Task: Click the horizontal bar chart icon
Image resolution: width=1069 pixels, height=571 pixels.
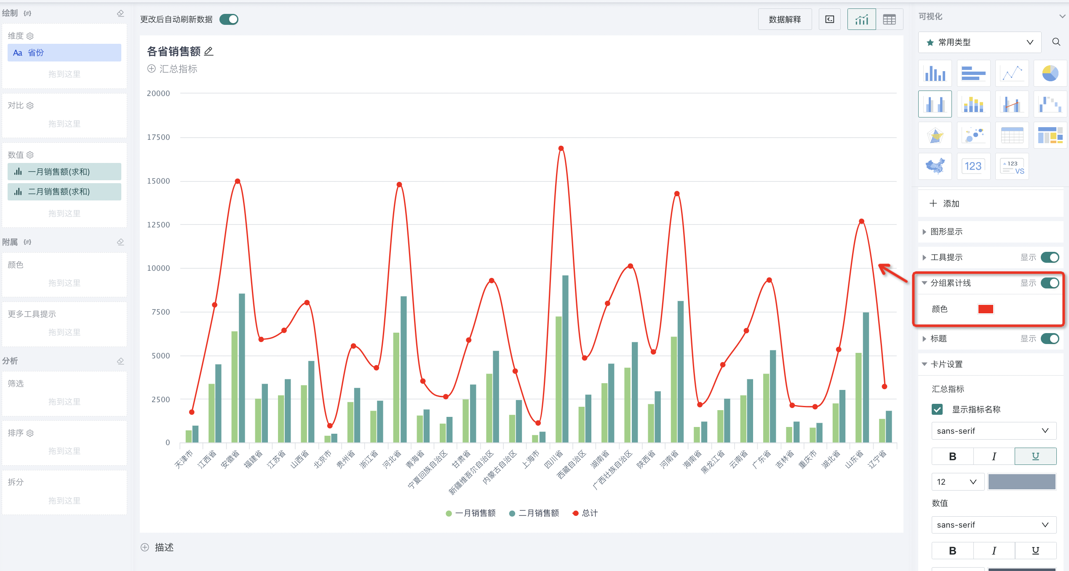Action: click(x=973, y=73)
